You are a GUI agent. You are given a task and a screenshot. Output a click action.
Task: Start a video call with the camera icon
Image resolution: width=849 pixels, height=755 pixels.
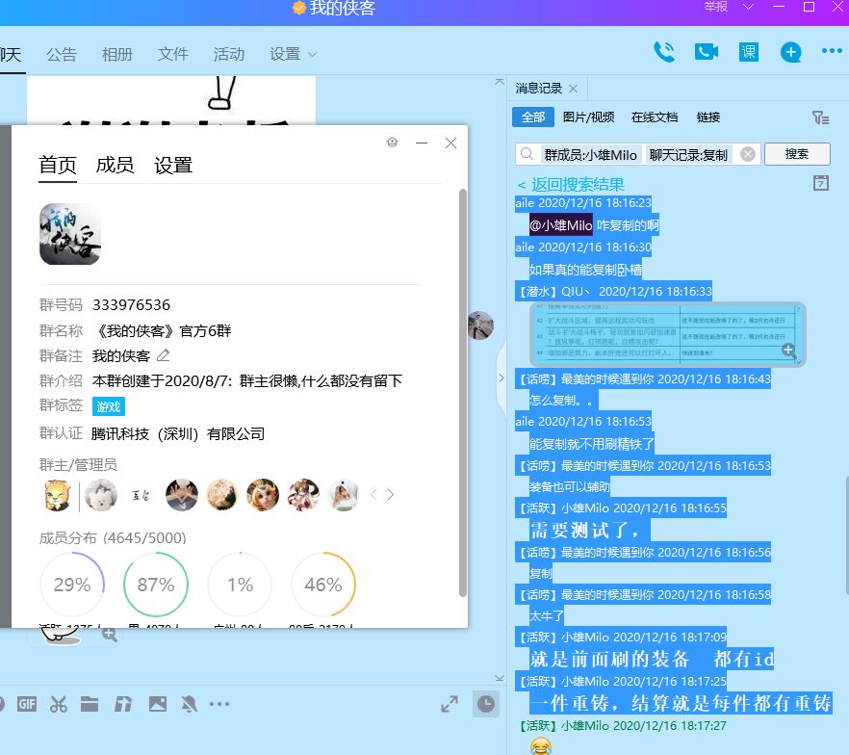tap(707, 52)
